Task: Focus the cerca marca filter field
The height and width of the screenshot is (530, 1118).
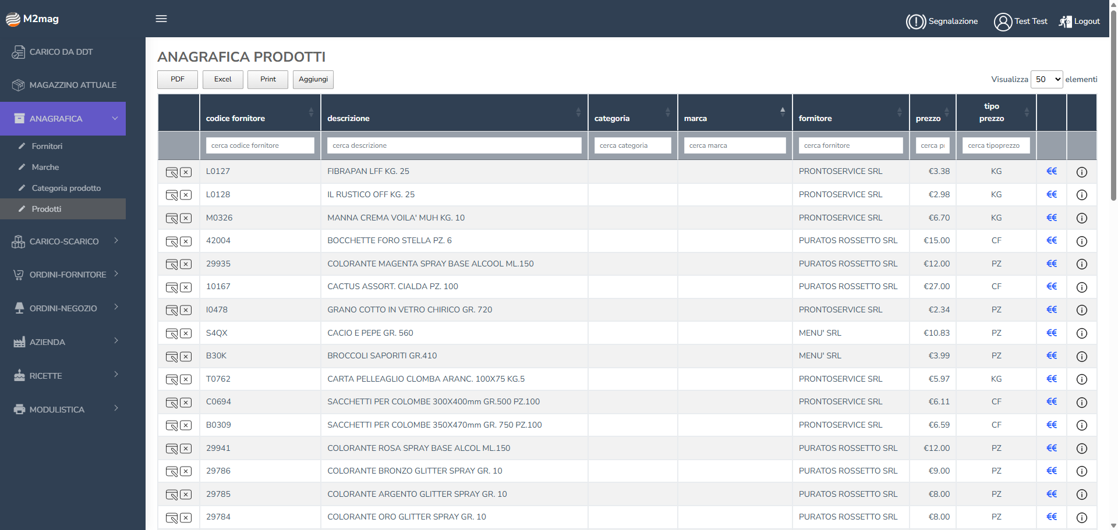Action: tap(735, 145)
